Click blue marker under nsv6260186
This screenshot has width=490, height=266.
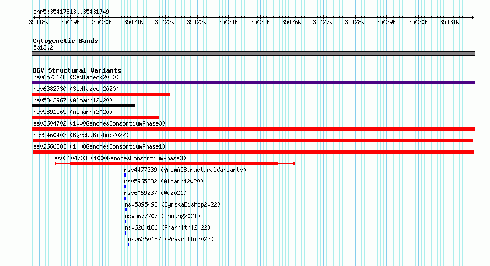click(126, 233)
